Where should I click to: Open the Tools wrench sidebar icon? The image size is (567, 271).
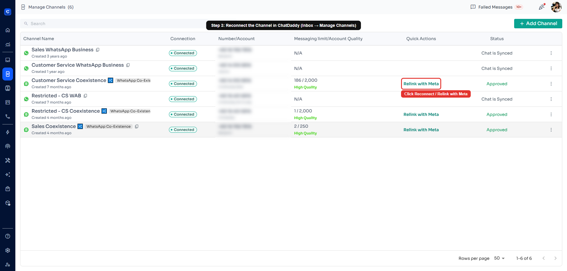click(x=8, y=160)
